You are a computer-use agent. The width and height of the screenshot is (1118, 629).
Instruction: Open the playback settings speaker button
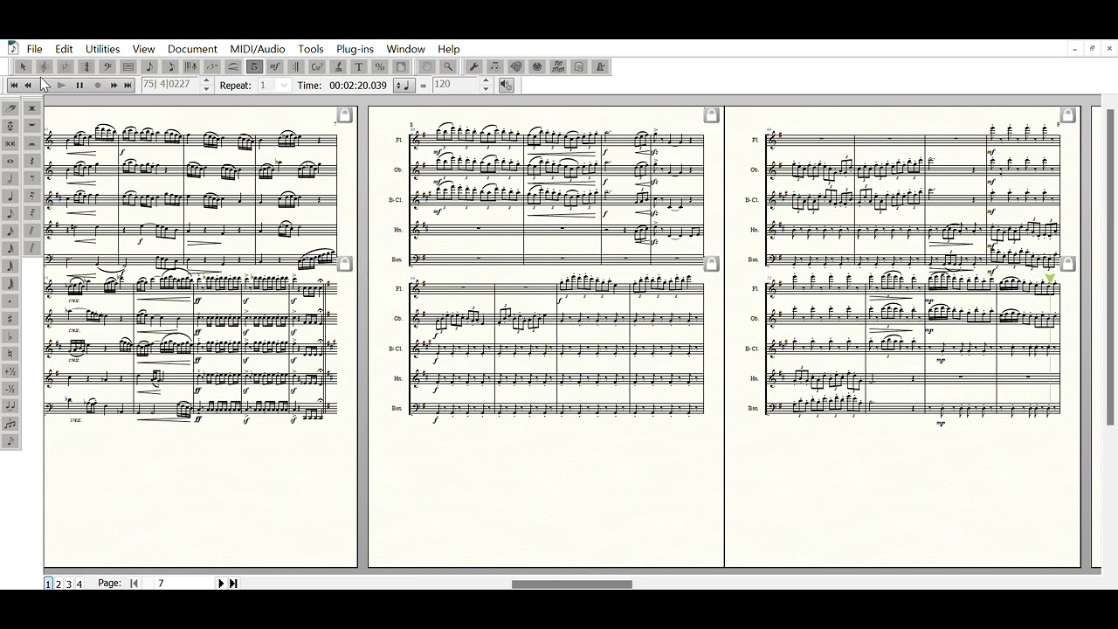(507, 85)
